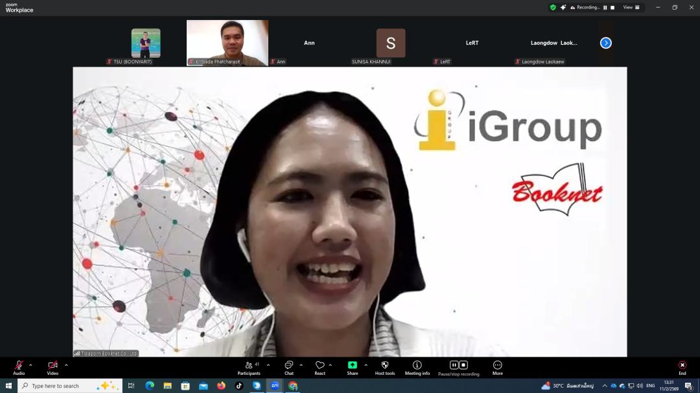Open the Chat panel

coord(288,366)
